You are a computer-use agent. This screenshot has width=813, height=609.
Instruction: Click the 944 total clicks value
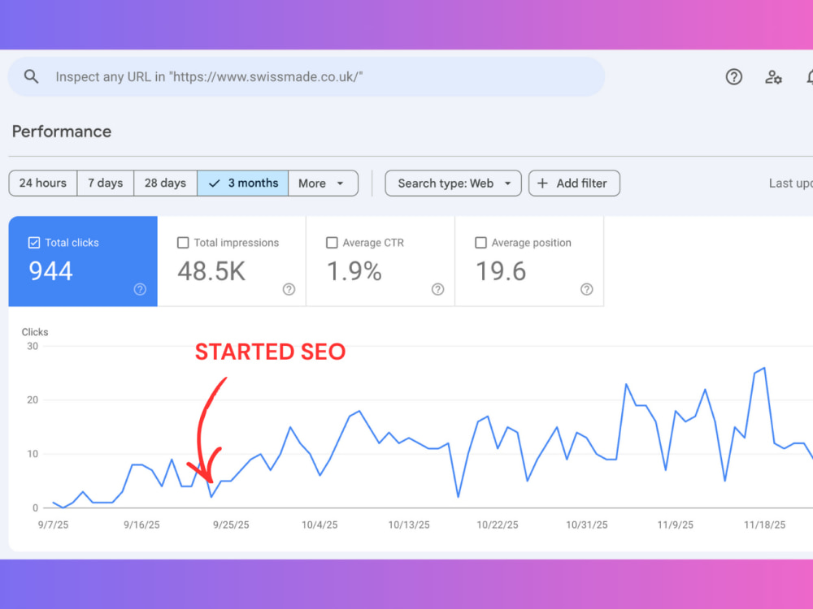50,271
